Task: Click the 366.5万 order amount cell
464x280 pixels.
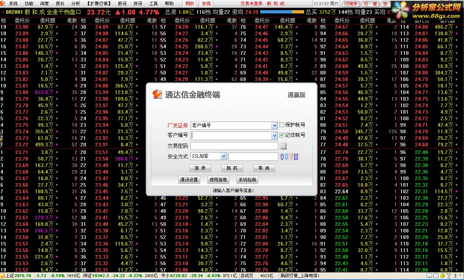Action: (x=124, y=86)
